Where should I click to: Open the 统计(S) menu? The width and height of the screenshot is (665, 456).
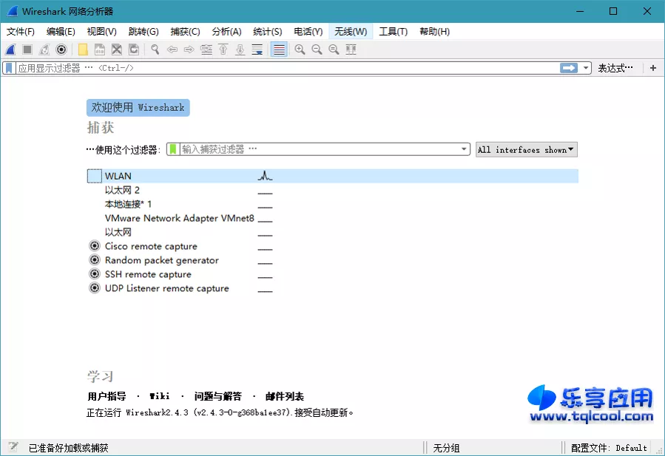[x=267, y=32]
